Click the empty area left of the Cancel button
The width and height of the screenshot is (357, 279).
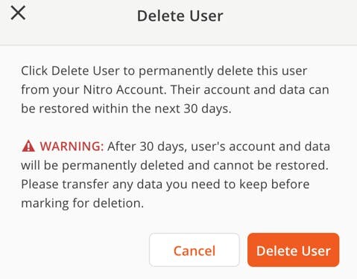click(x=75, y=250)
